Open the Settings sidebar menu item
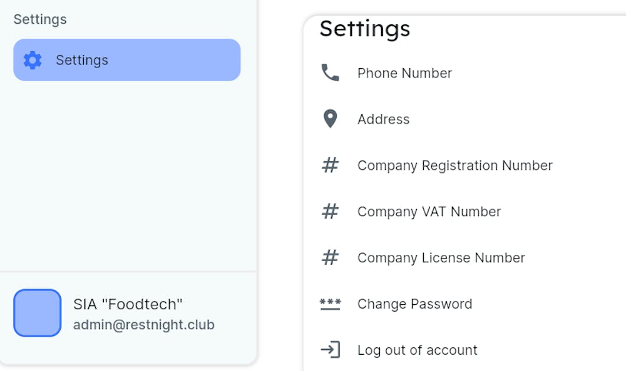Image resolution: width=626 pixels, height=371 pixels. [x=126, y=60]
